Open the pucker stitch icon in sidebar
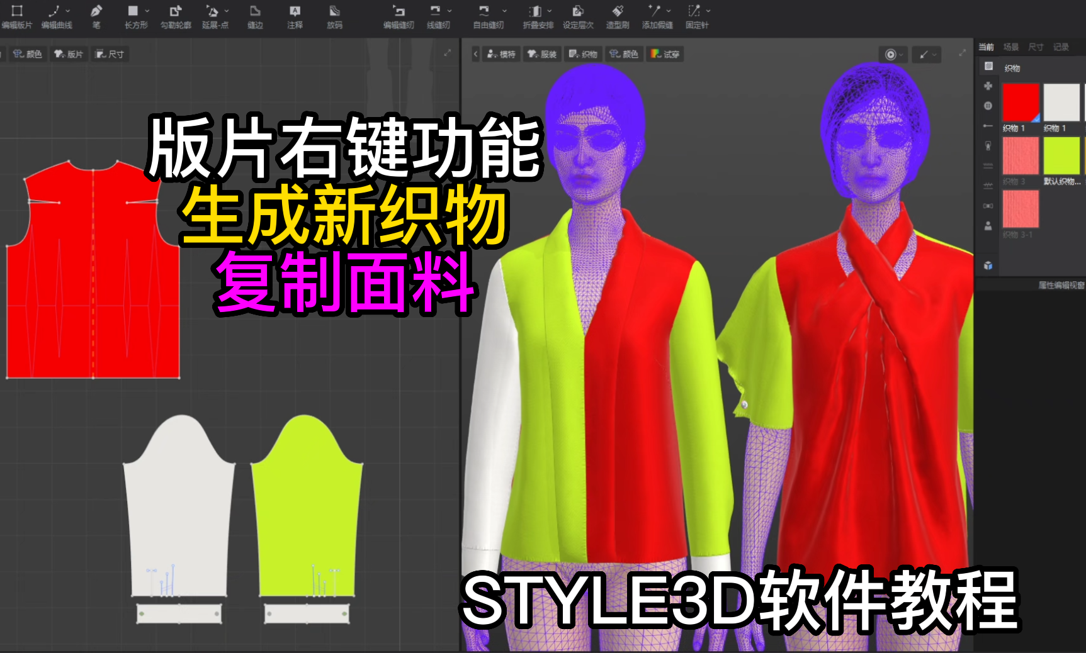The image size is (1086, 653). click(988, 186)
